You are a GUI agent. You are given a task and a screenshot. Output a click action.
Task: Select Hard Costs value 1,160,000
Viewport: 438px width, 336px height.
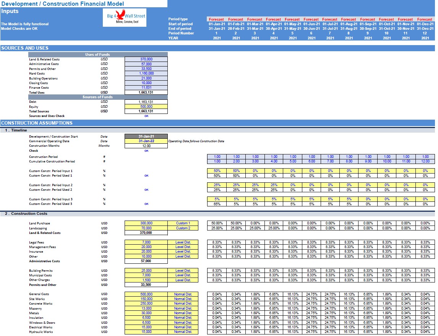pyautogui.click(x=146, y=73)
